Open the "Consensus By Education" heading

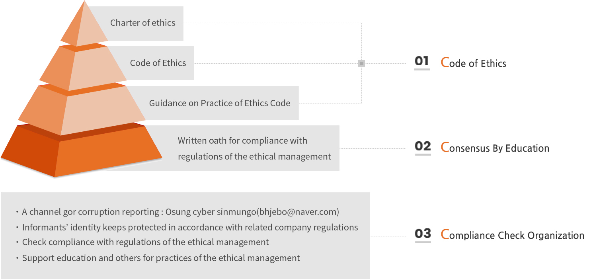coord(495,148)
